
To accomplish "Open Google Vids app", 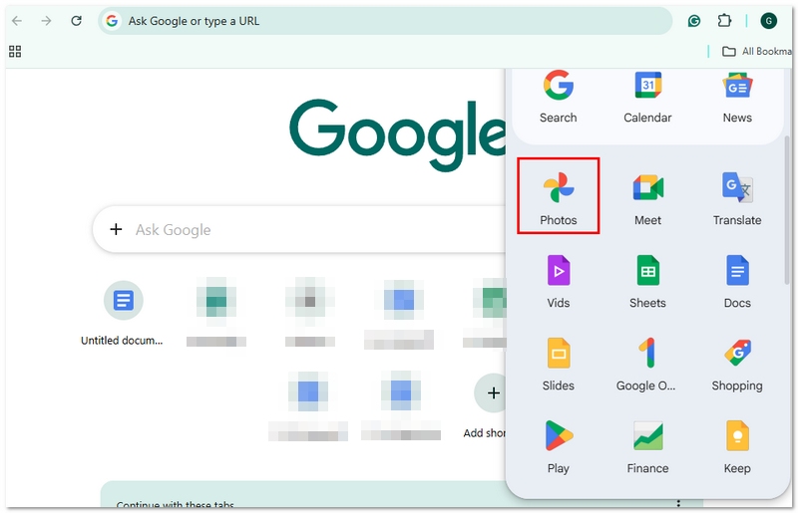I will pyautogui.click(x=558, y=281).
